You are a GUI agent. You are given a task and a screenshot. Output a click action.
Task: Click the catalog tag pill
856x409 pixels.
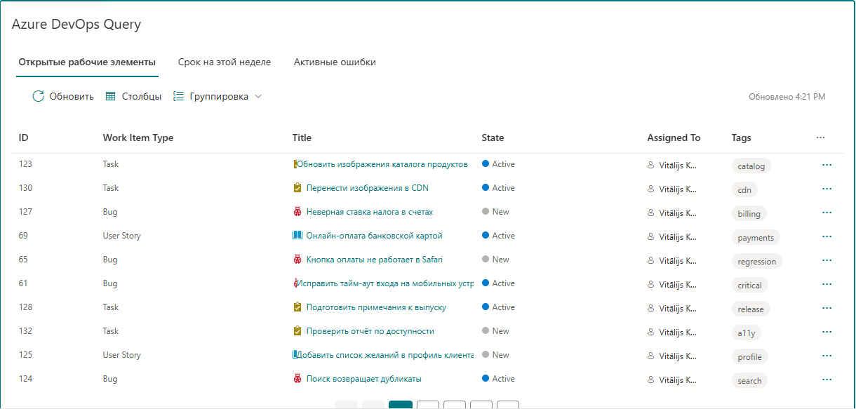pyautogui.click(x=751, y=166)
